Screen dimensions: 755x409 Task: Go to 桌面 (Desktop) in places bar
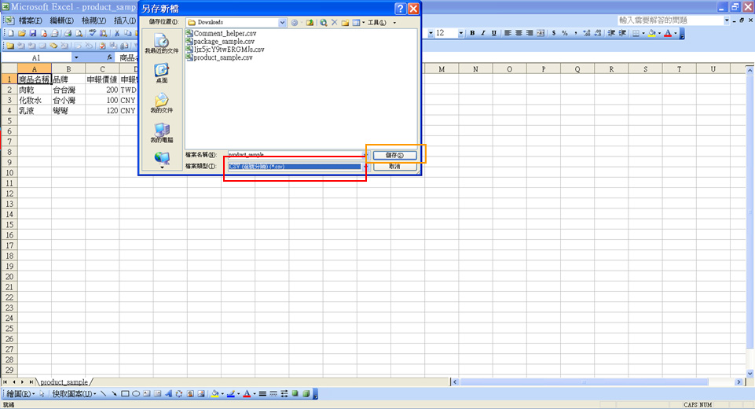point(162,73)
